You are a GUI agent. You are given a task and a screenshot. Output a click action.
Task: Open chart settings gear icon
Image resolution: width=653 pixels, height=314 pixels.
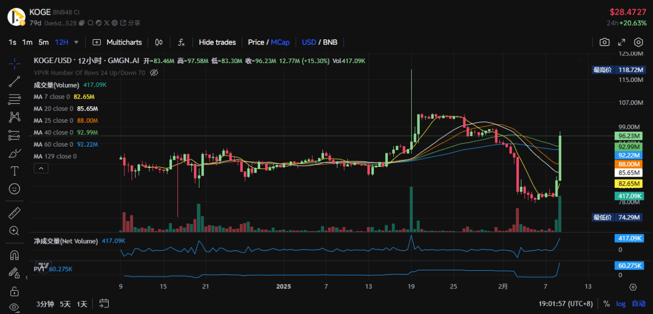pyautogui.click(x=638, y=42)
